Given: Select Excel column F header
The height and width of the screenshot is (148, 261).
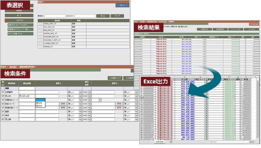Looking at the screenshot, I should (x=229, y=77).
